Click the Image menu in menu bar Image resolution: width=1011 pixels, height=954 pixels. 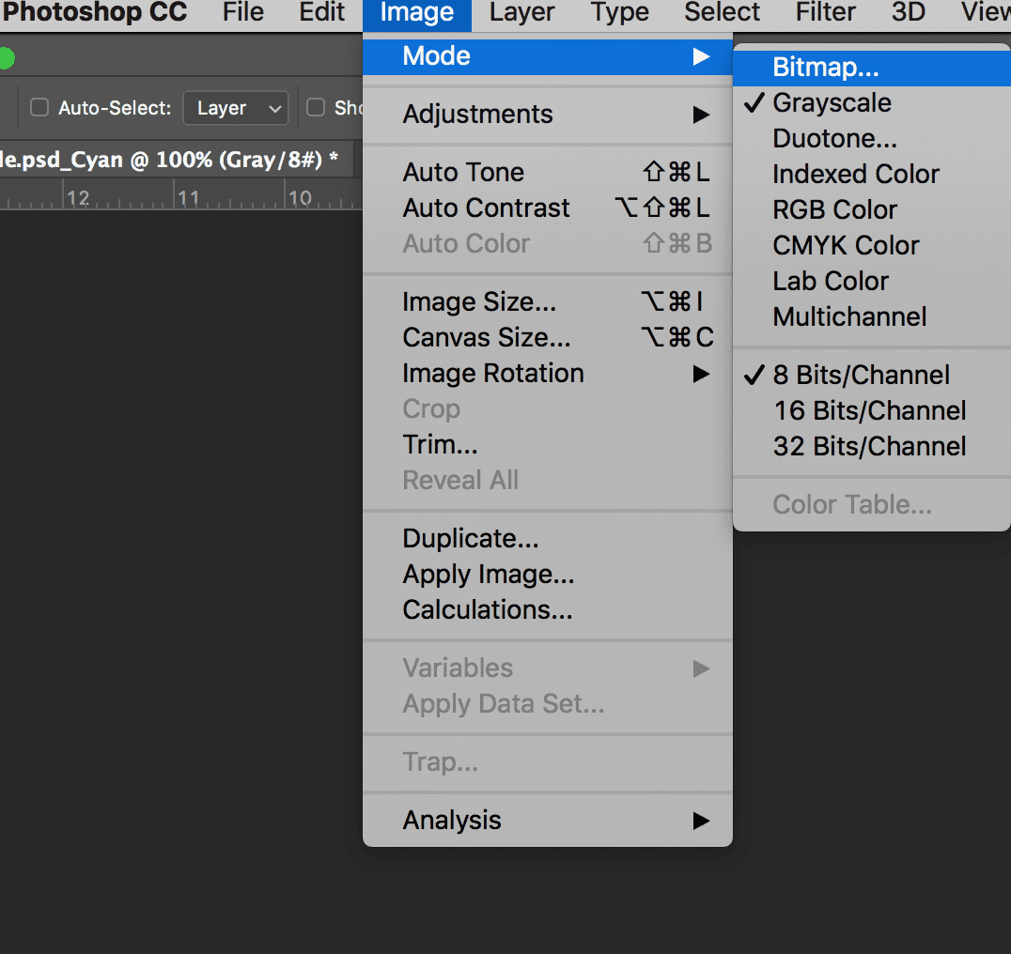tap(417, 13)
